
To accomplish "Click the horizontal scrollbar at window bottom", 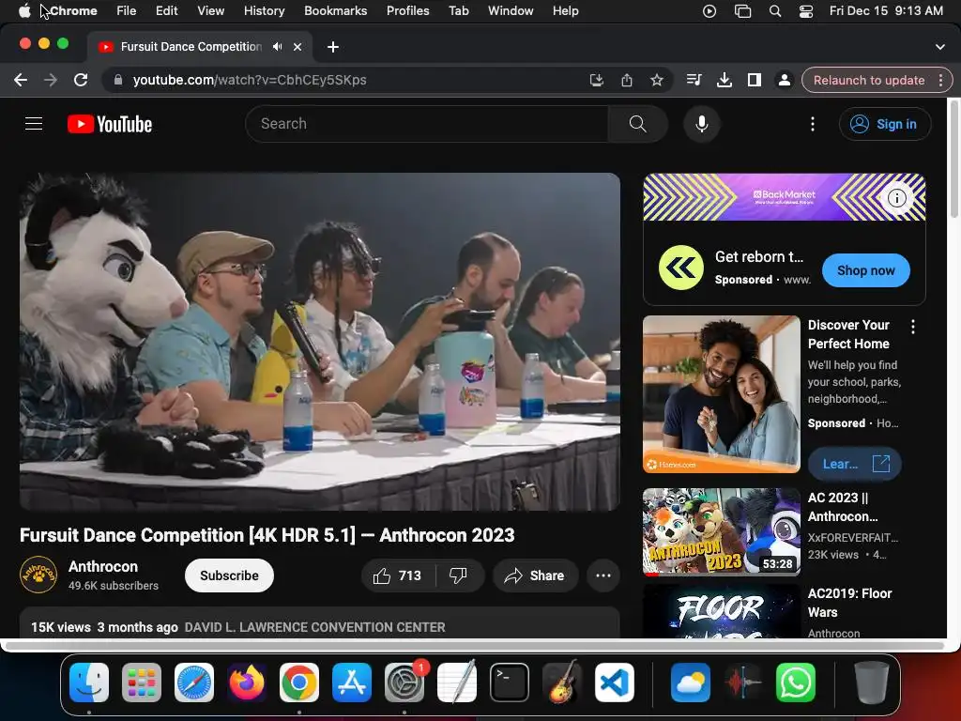I will [475, 646].
